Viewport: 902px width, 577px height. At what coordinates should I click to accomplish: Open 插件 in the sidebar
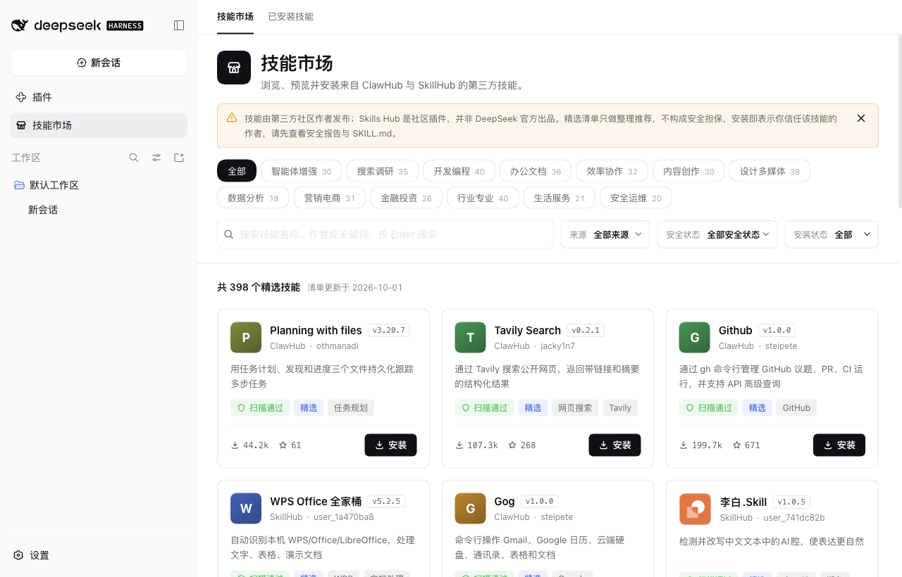(99, 97)
